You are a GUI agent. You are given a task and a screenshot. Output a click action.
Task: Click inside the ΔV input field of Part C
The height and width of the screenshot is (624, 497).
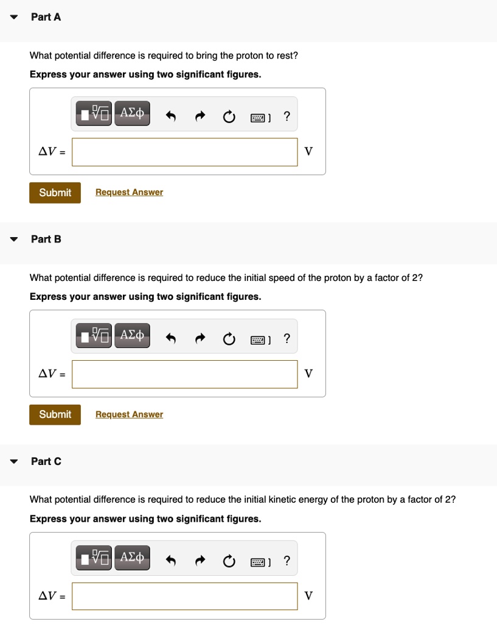[x=184, y=596]
